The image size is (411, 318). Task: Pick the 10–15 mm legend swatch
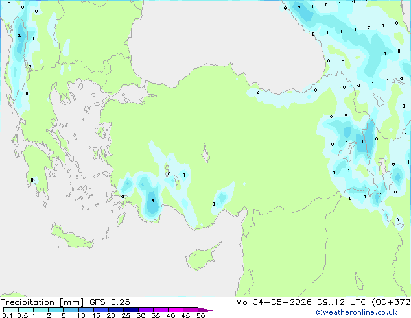tap(86, 310)
